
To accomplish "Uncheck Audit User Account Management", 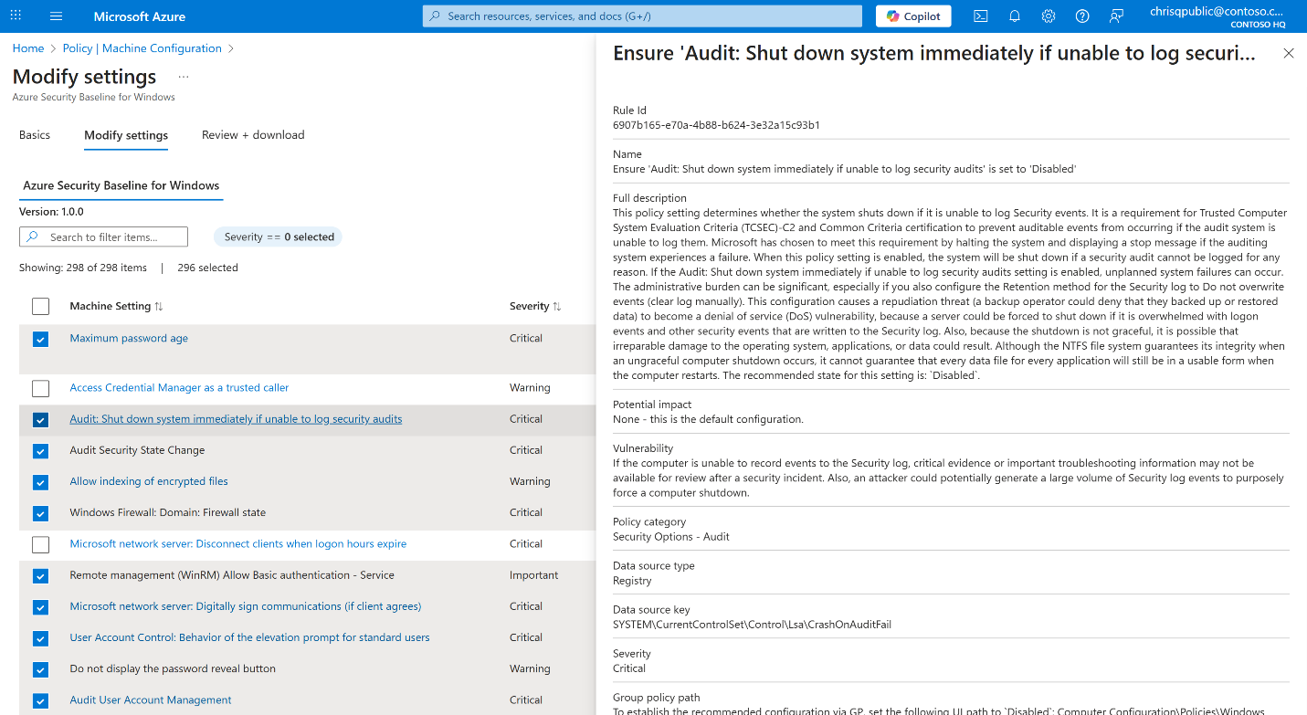I will pos(40,700).
